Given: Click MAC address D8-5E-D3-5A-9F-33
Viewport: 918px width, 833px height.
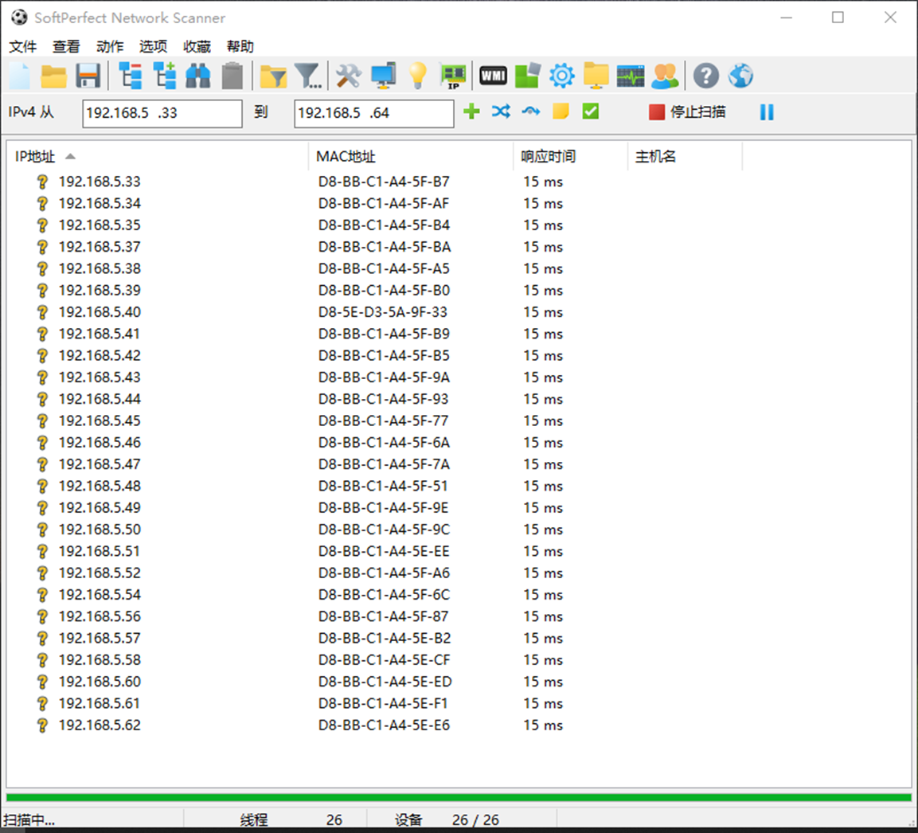Looking at the screenshot, I should [x=383, y=312].
